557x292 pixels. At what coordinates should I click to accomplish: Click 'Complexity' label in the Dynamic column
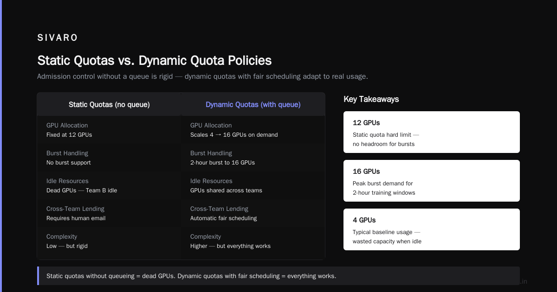(x=206, y=237)
